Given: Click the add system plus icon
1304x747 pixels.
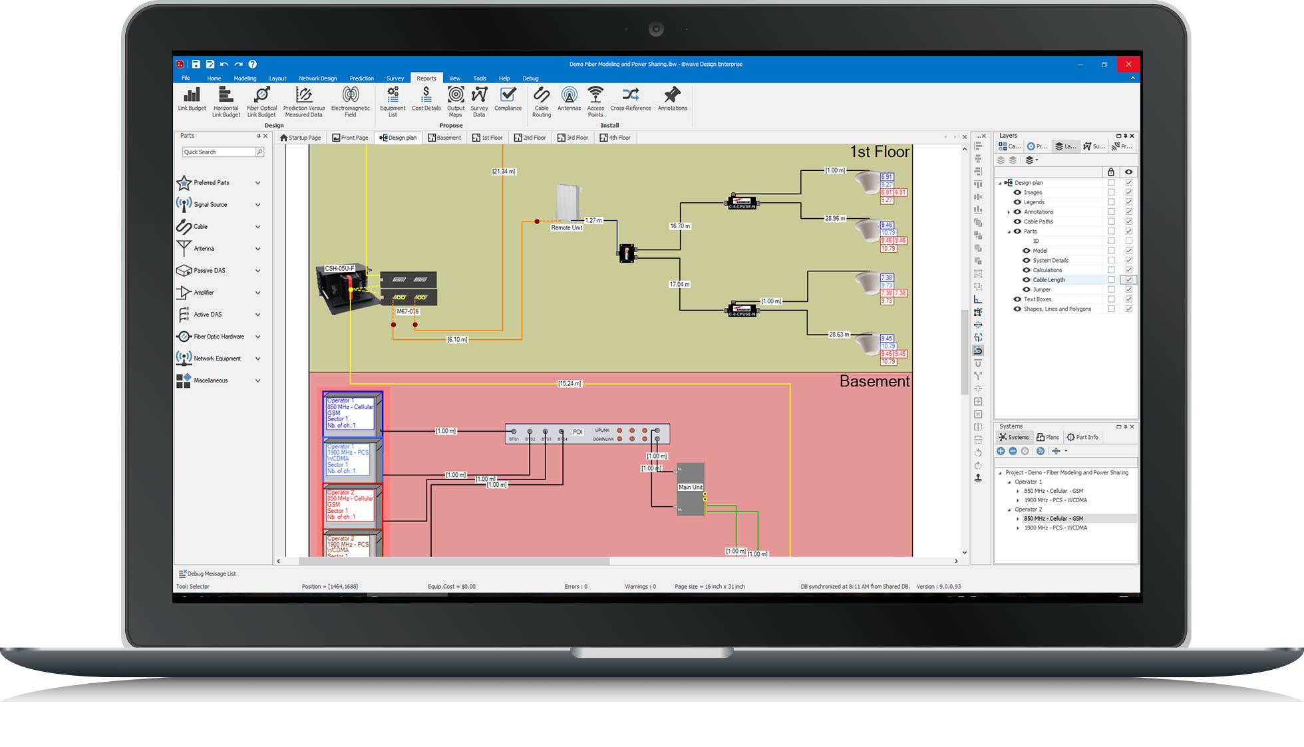Looking at the screenshot, I should pos(1001,451).
